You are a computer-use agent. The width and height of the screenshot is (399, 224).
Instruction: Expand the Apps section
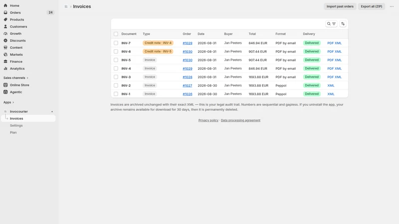click(x=8, y=103)
